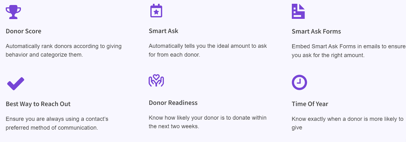Select the hands holding heart icon

[156, 80]
